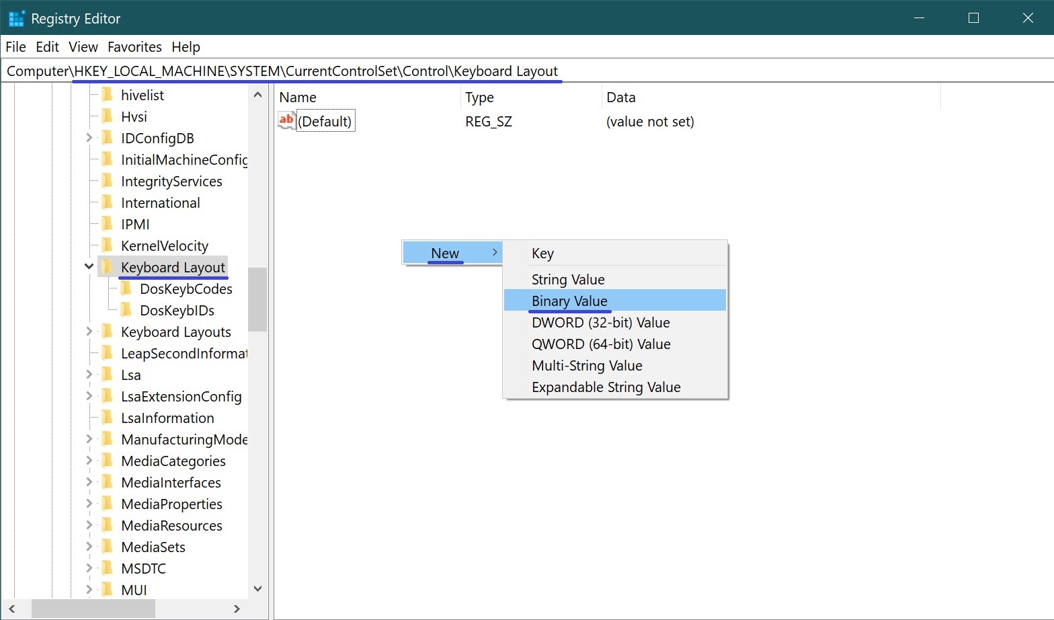Expand the MUI key
The width and height of the screenshot is (1054, 620).
point(89,590)
